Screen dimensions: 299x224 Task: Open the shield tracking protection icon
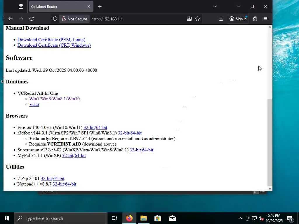coord(55,19)
